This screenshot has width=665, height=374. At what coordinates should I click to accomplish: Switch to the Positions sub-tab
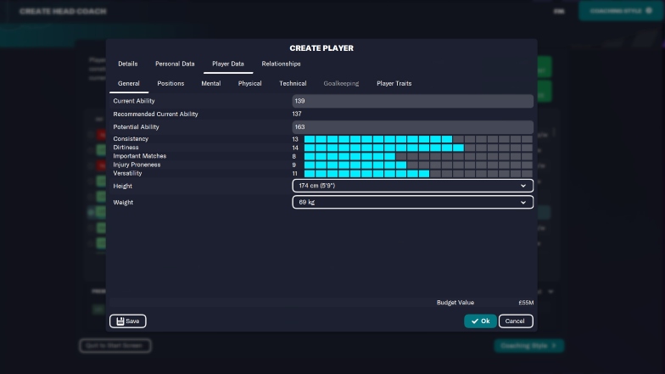[x=170, y=83]
